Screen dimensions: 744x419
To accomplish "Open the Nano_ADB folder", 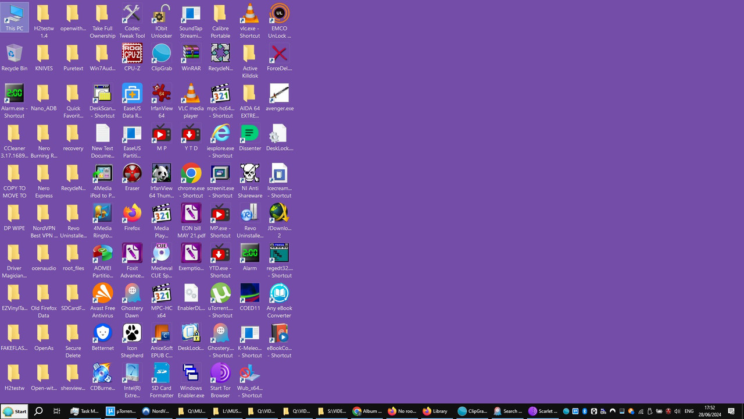I will (44, 98).
